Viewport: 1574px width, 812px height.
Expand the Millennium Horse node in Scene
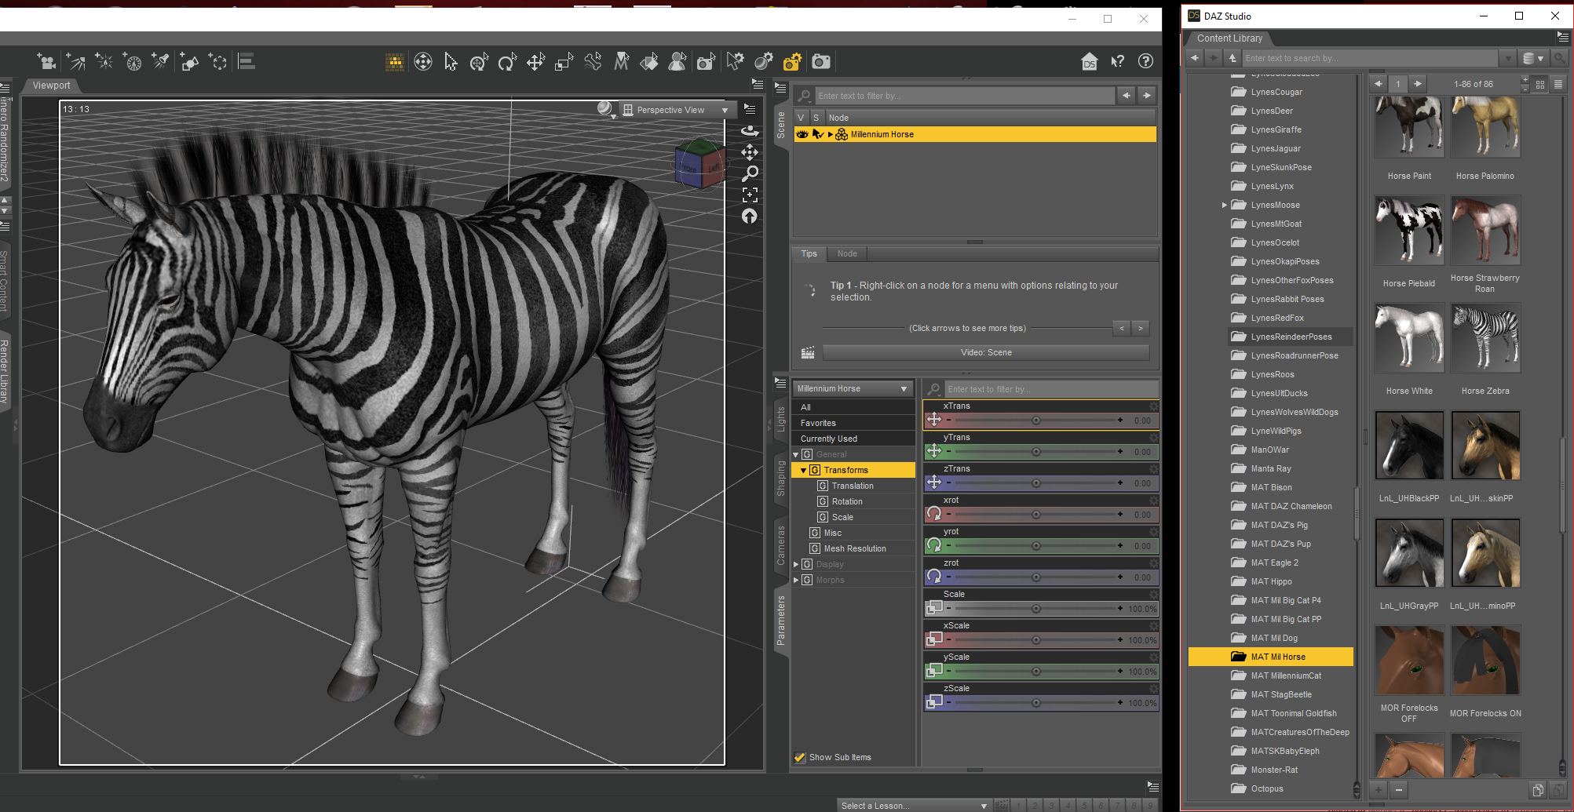(831, 135)
